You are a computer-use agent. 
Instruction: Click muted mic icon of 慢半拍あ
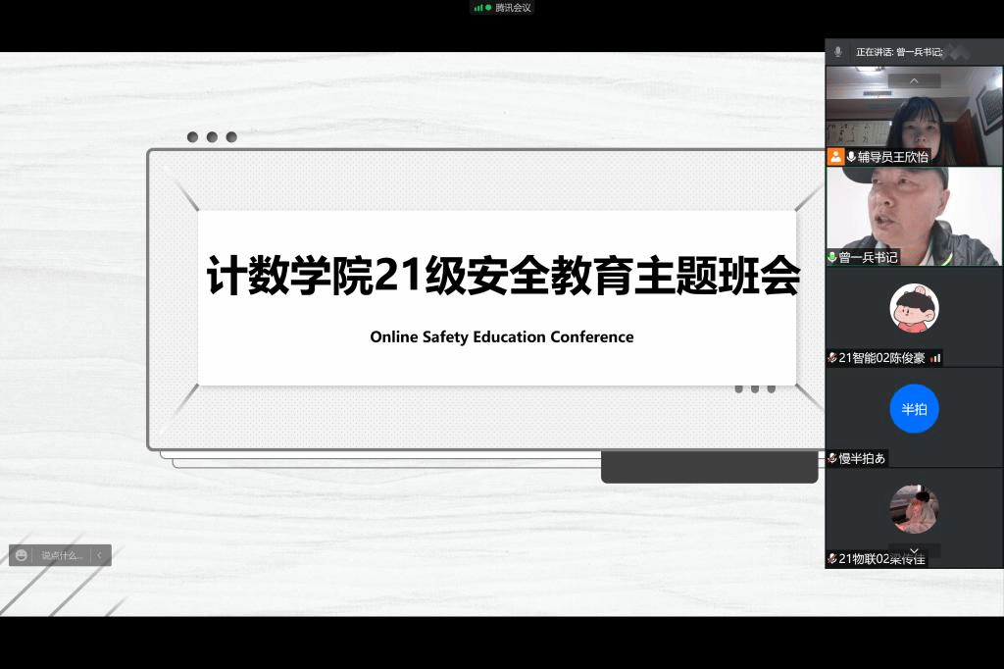coord(832,458)
